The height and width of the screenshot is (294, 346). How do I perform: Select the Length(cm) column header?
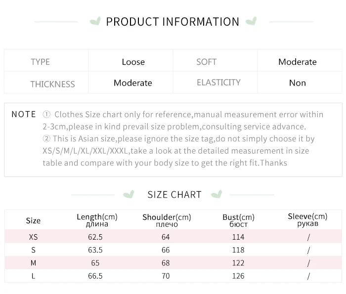point(97,220)
